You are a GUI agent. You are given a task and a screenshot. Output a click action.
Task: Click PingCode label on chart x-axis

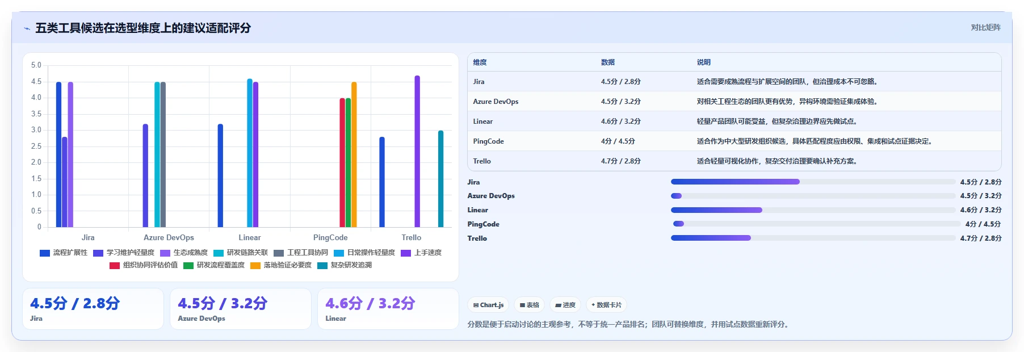tap(330, 237)
